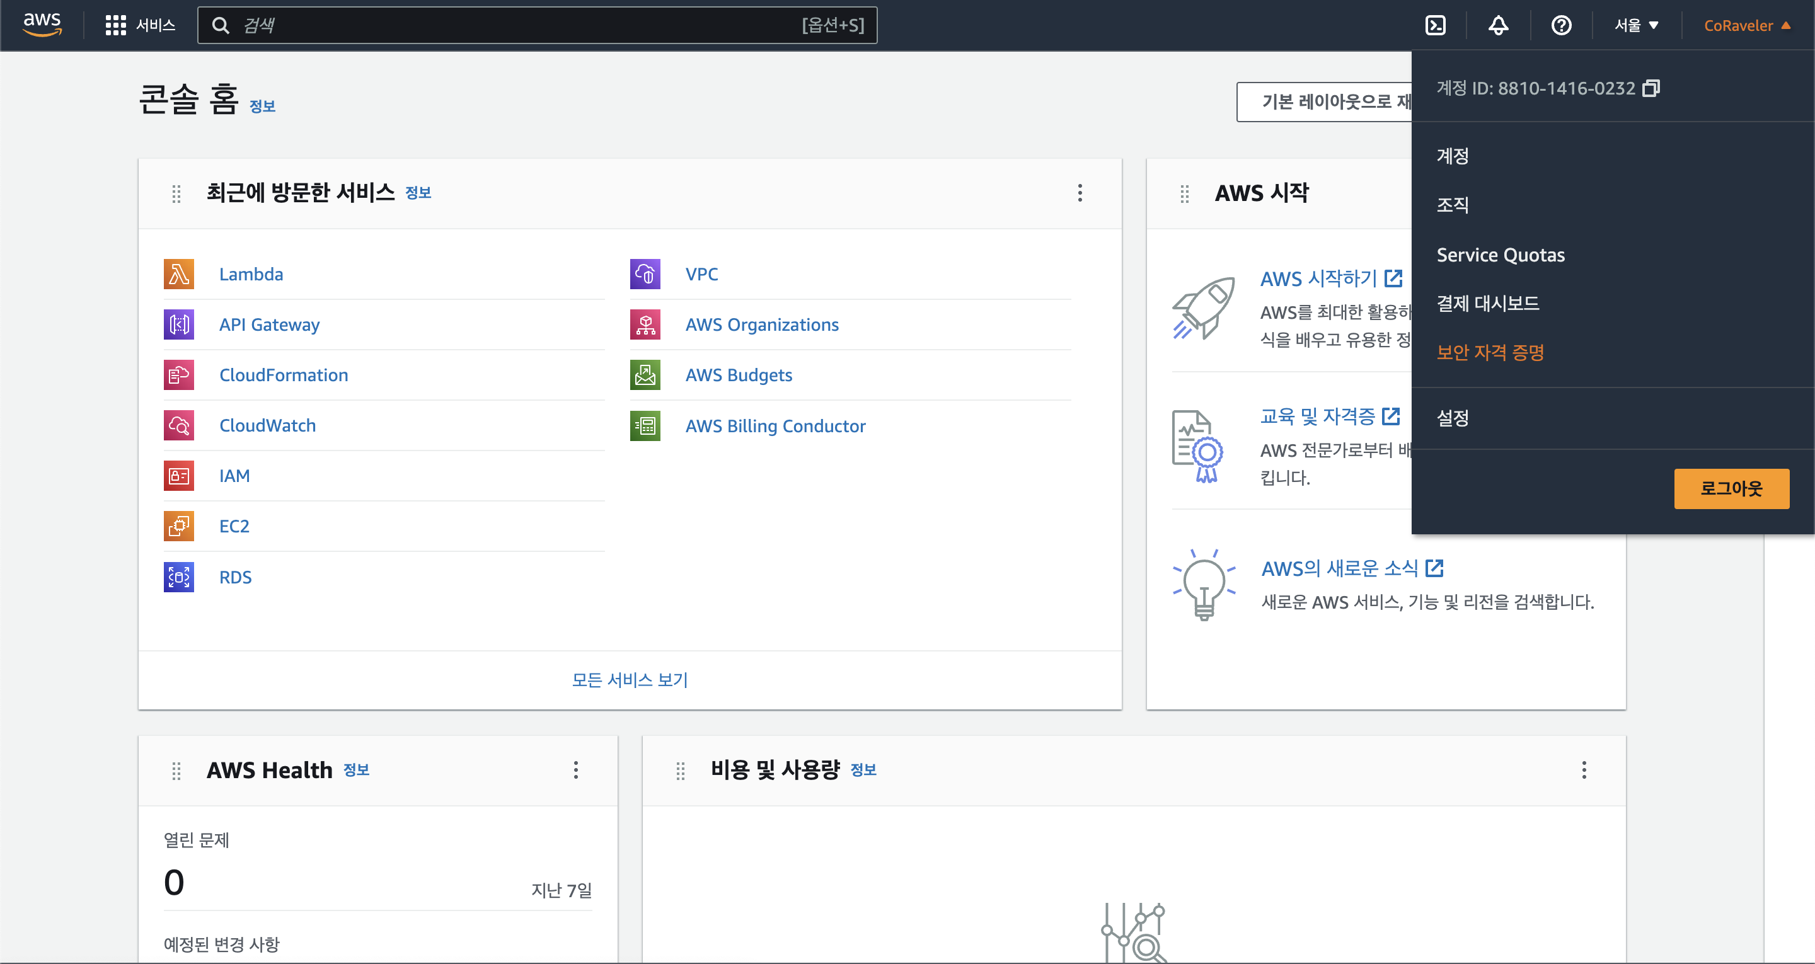
Task: Open the EC2 link
Action: click(234, 526)
